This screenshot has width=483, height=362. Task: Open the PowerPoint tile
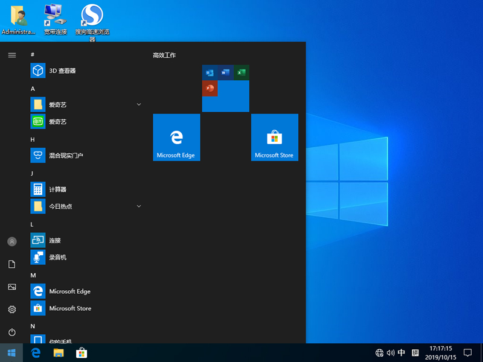point(210,89)
